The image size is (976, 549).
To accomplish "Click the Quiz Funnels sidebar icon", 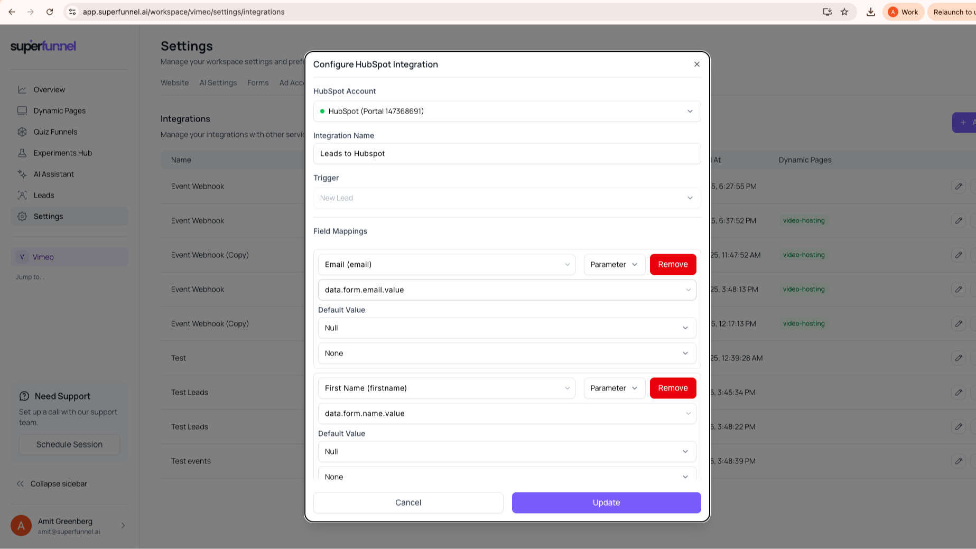I will click(x=22, y=132).
